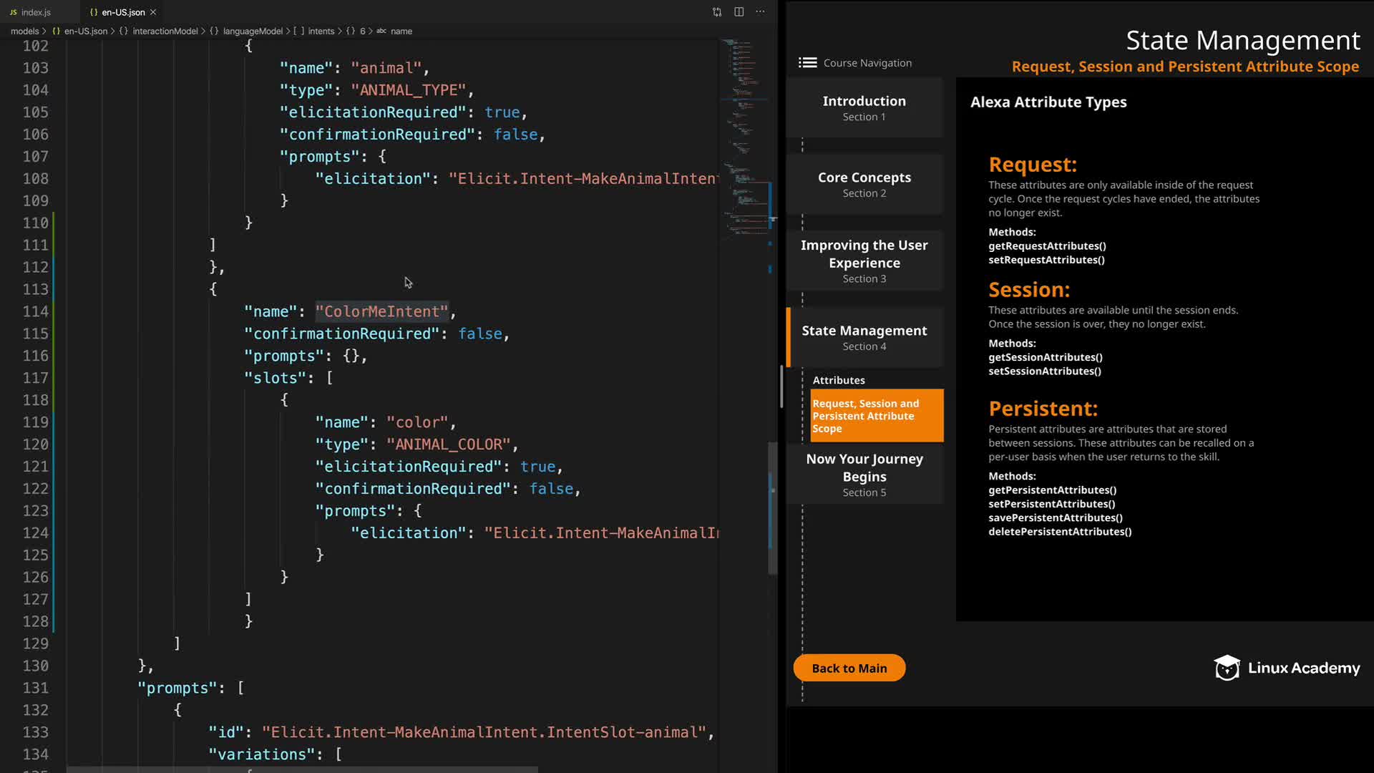Click the Course Navigation list icon

tap(807, 63)
